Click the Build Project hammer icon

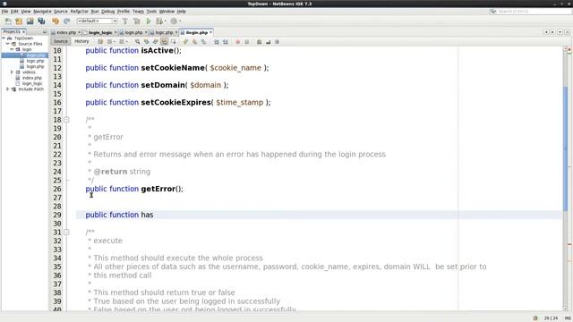pos(125,21)
